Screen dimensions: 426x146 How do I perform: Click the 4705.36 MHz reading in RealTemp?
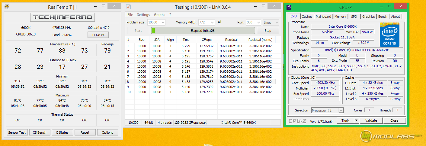pos(62,28)
